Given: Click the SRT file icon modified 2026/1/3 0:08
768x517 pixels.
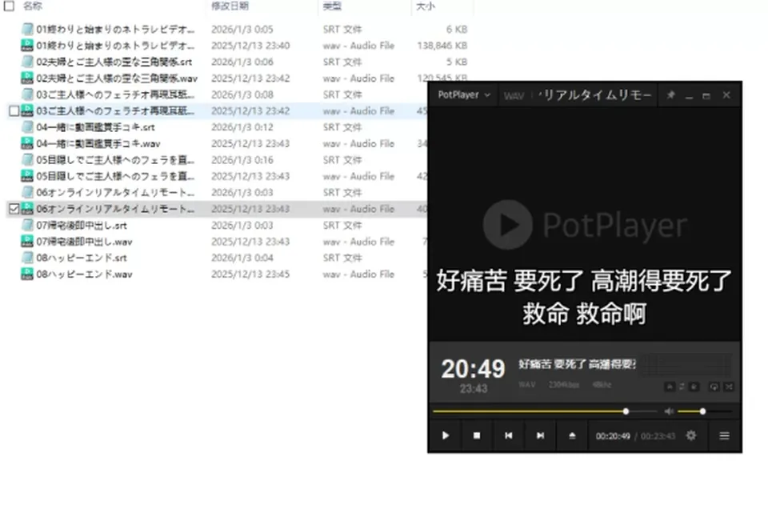Looking at the screenshot, I should tap(27, 94).
